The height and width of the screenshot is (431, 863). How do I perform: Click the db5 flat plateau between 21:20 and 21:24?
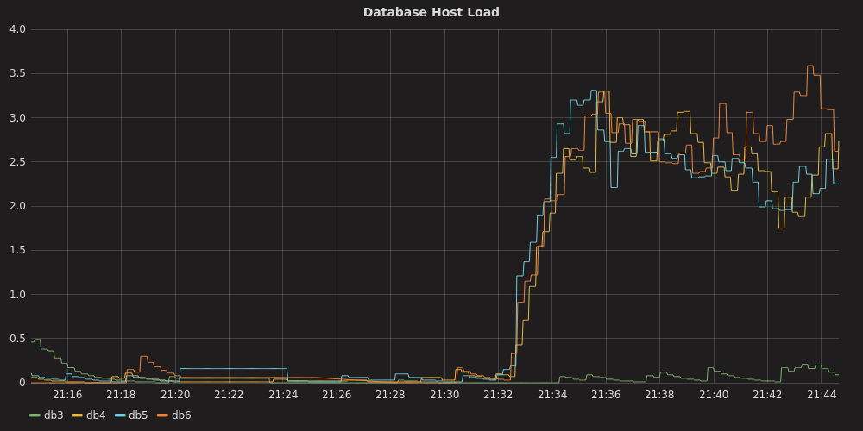[233, 369]
